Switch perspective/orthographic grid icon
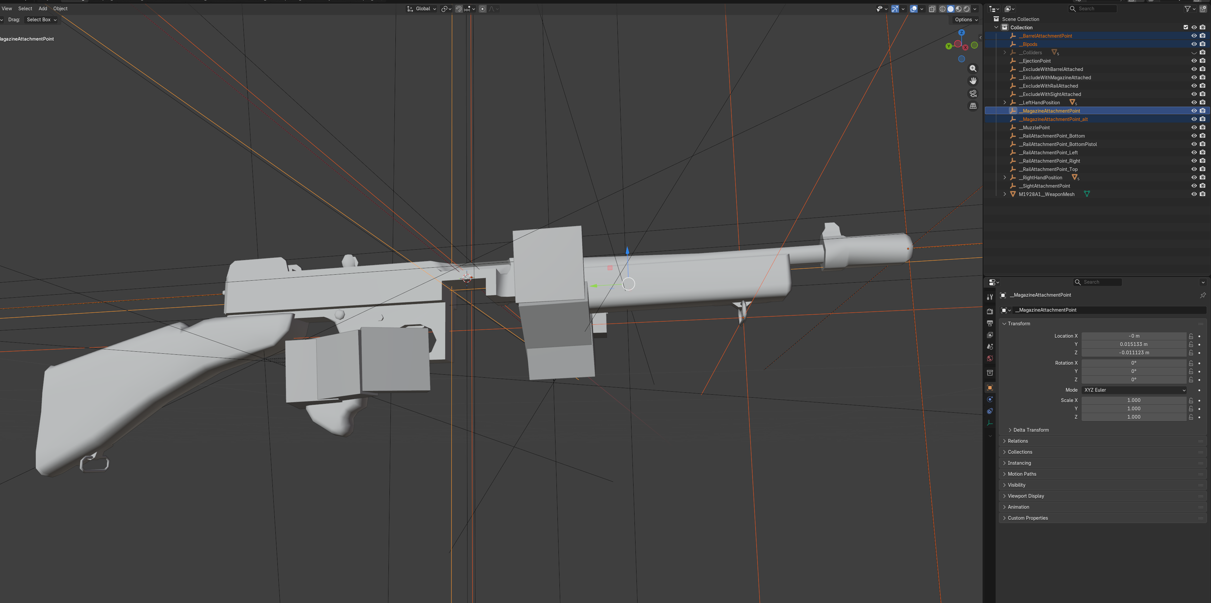 (973, 106)
